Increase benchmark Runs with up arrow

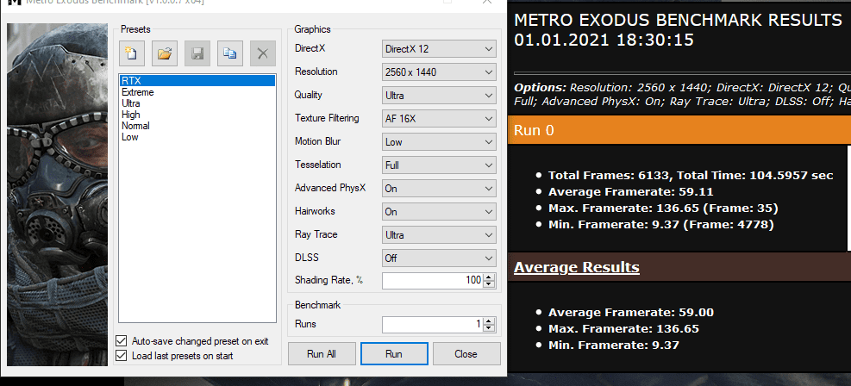(489, 321)
